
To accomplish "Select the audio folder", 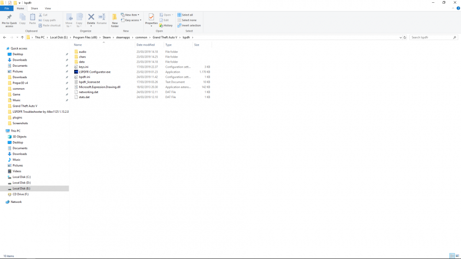I will click(83, 52).
